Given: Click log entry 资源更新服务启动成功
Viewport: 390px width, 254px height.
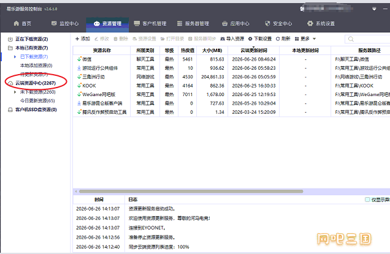Looking at the screenshot, I should click(x=151, y=209).
